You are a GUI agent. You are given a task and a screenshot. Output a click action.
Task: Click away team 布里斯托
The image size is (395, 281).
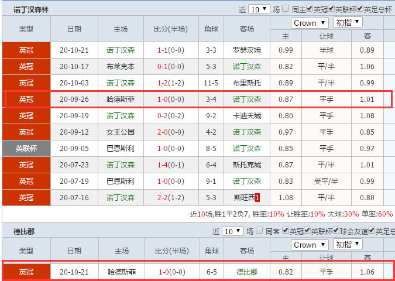tap(247, 83)
